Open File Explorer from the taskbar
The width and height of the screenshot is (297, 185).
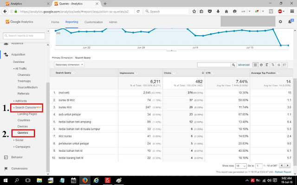(x=39, y=180)
